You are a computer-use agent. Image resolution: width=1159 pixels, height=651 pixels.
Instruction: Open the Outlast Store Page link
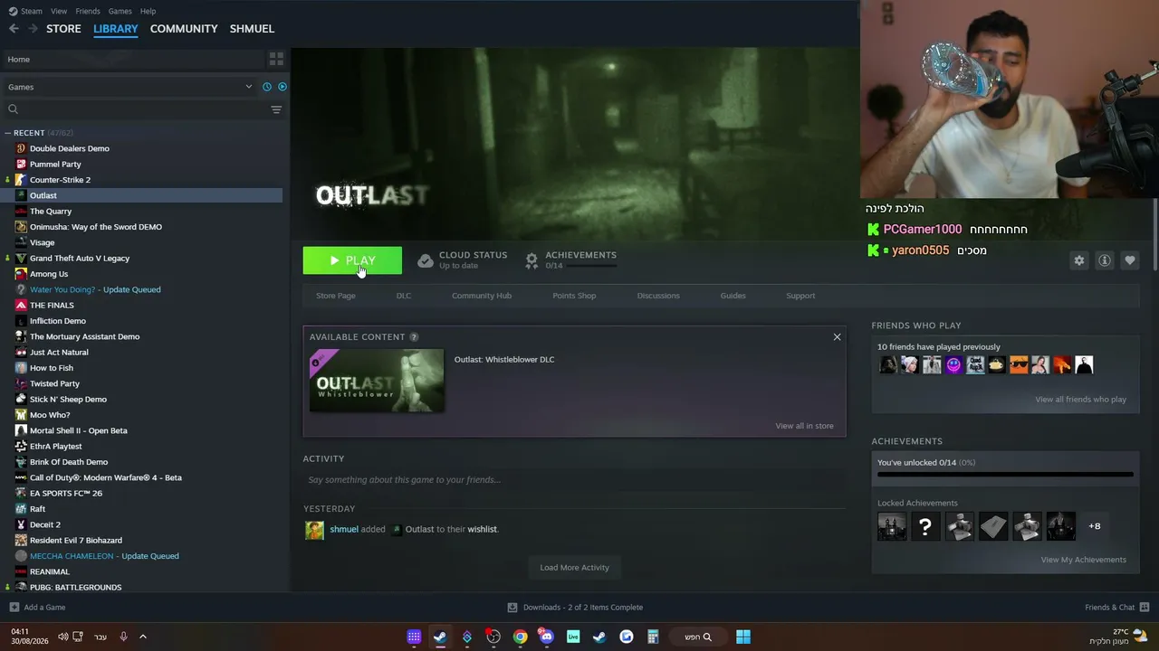[335, 296]
